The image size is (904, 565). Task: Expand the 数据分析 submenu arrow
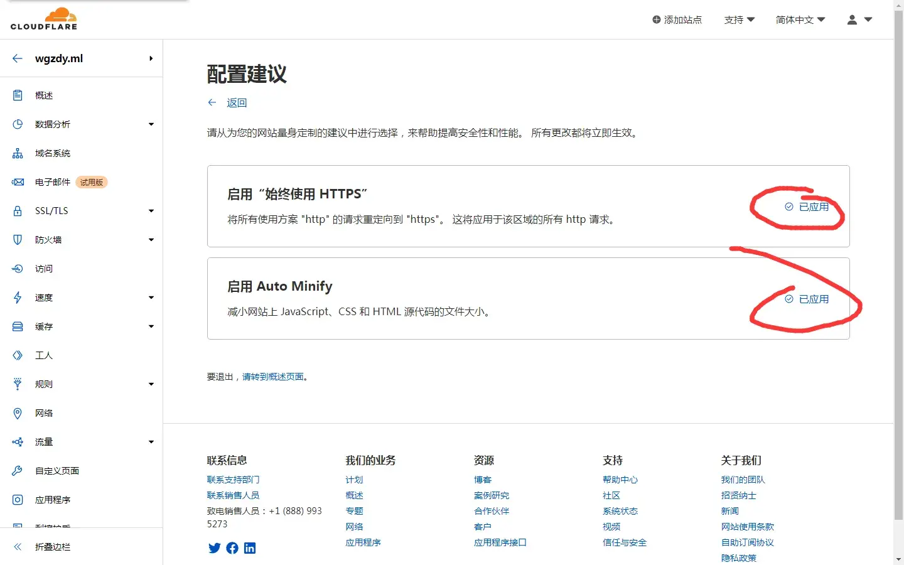tap(151, 124)
